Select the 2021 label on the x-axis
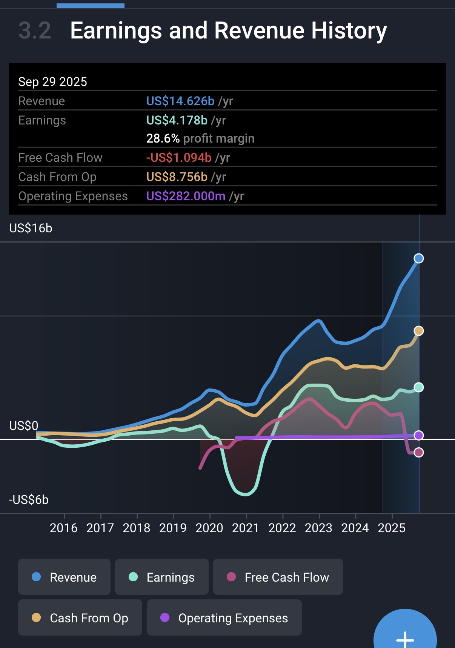455x648 pixels. pos(246,528)
